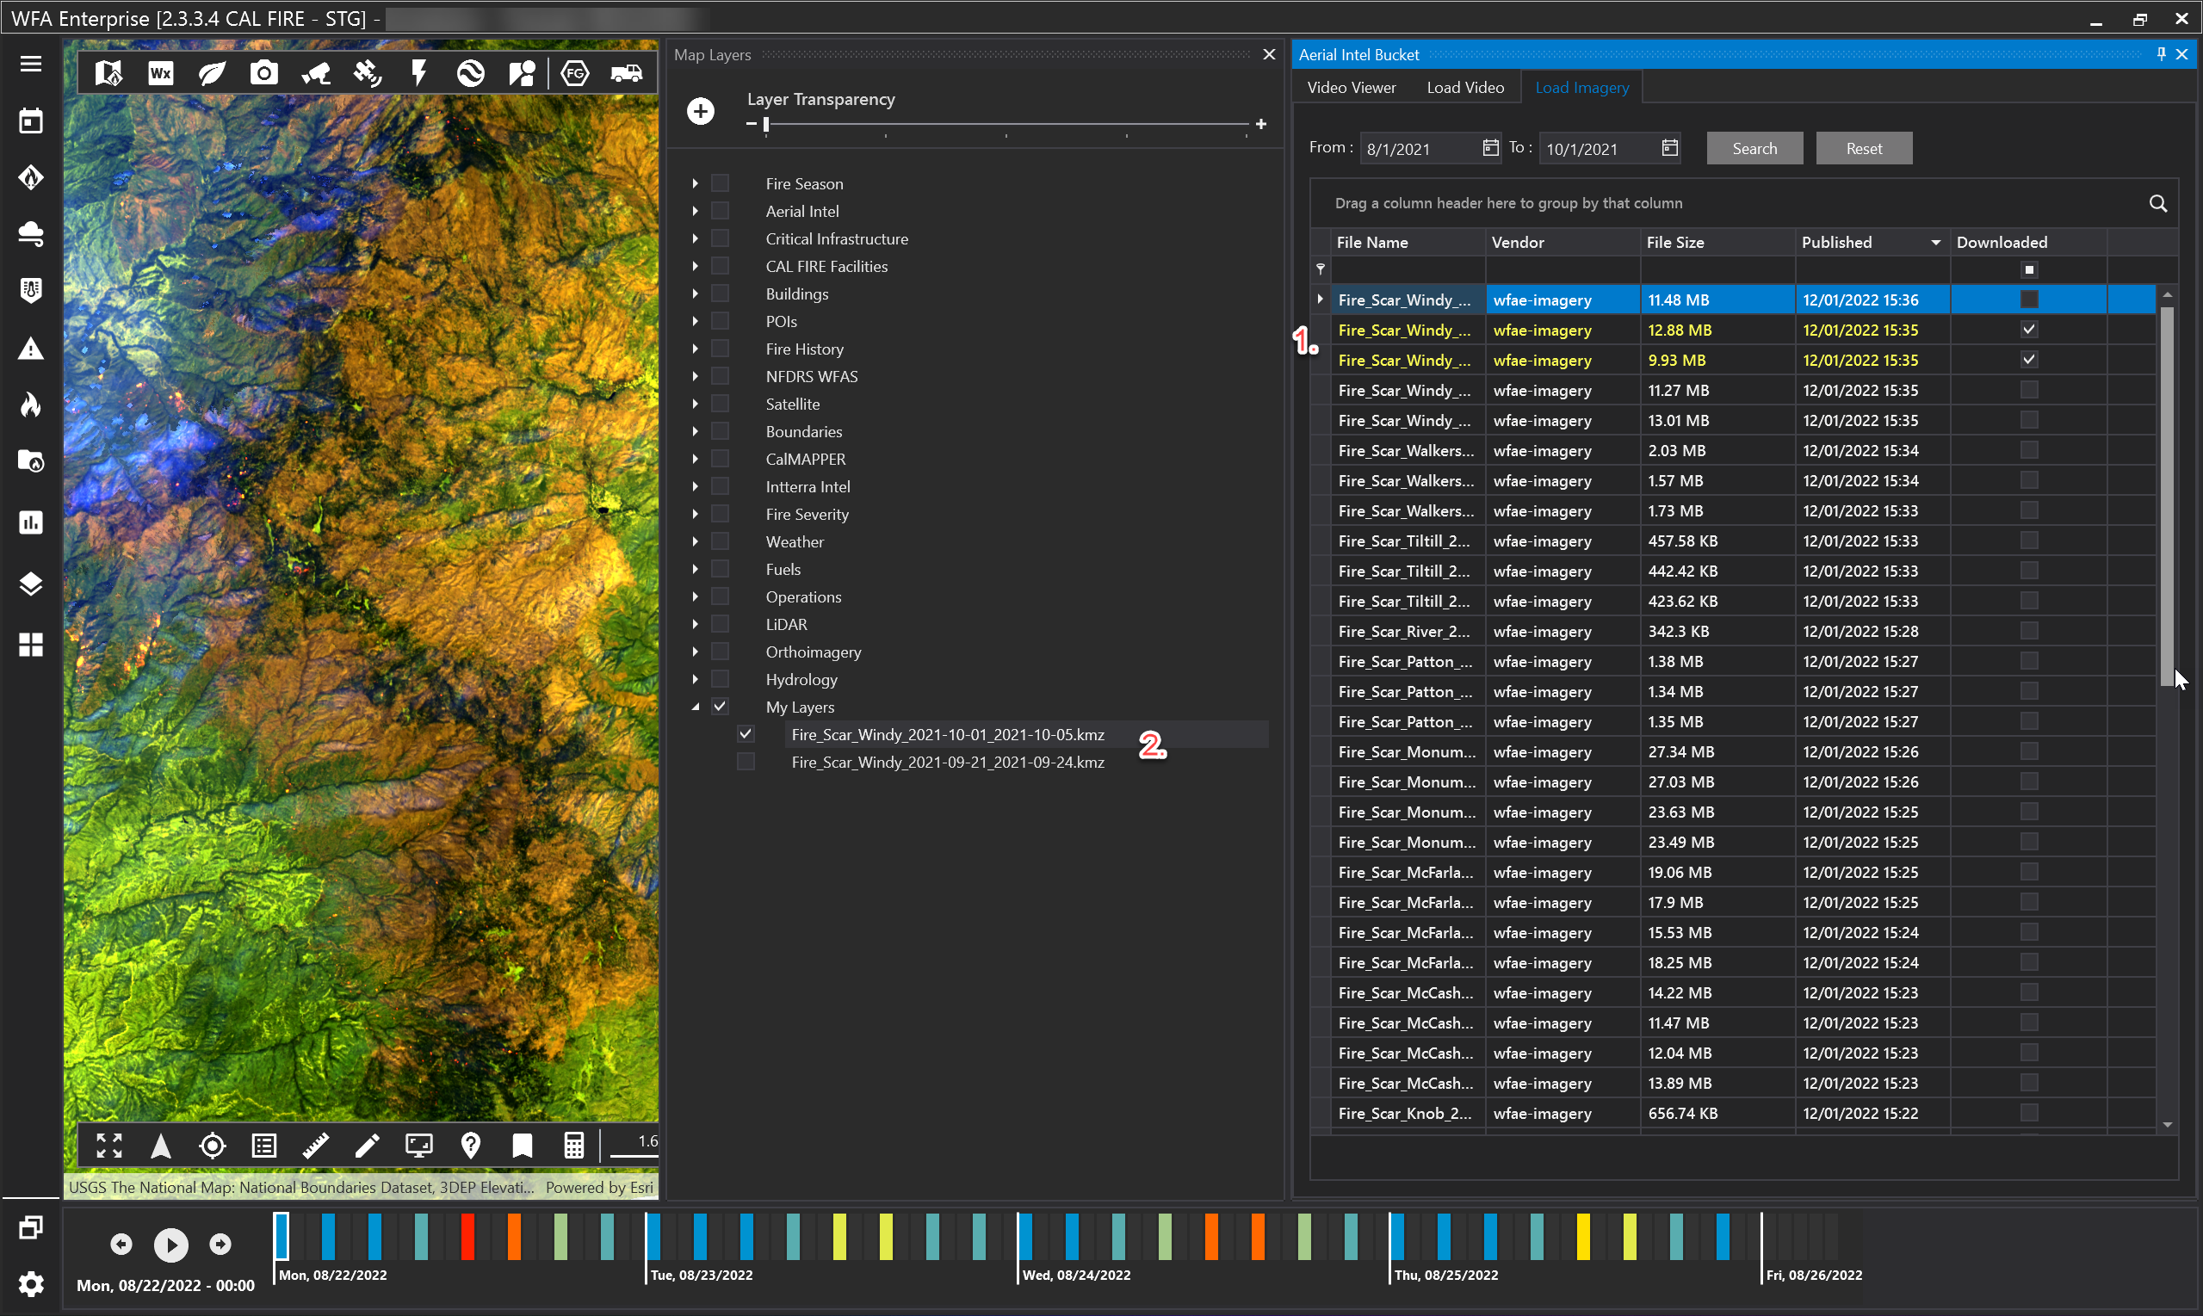Click the Layer Transparency slider handle
The height and width of the screenshot is (1316, 2203).
click(766, 125)
